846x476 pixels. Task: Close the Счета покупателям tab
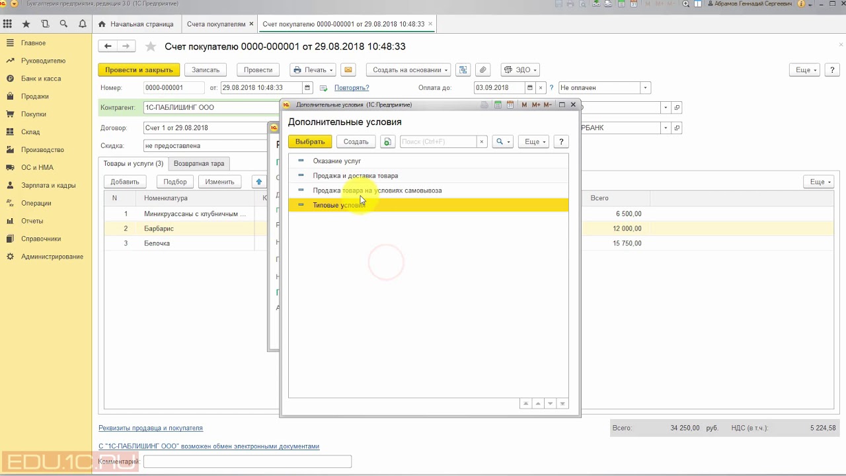click(251, 24)
